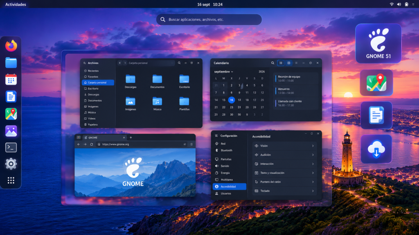Image resolution: width=419 pixels, height=235 pixels.
Task: Expand the septiembre month dropdown
Action: [223, 72]
